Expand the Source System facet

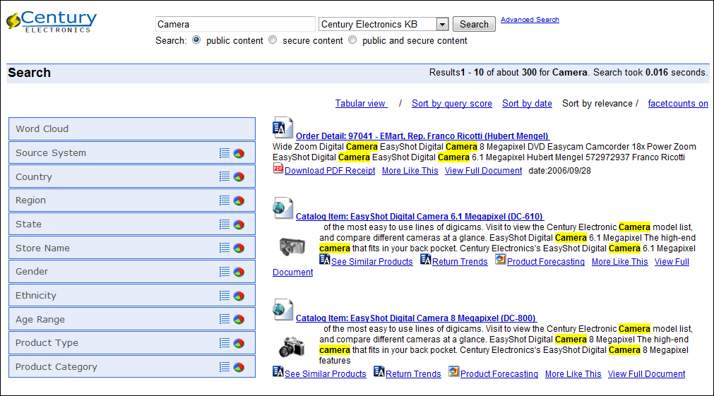coord(132,153)
